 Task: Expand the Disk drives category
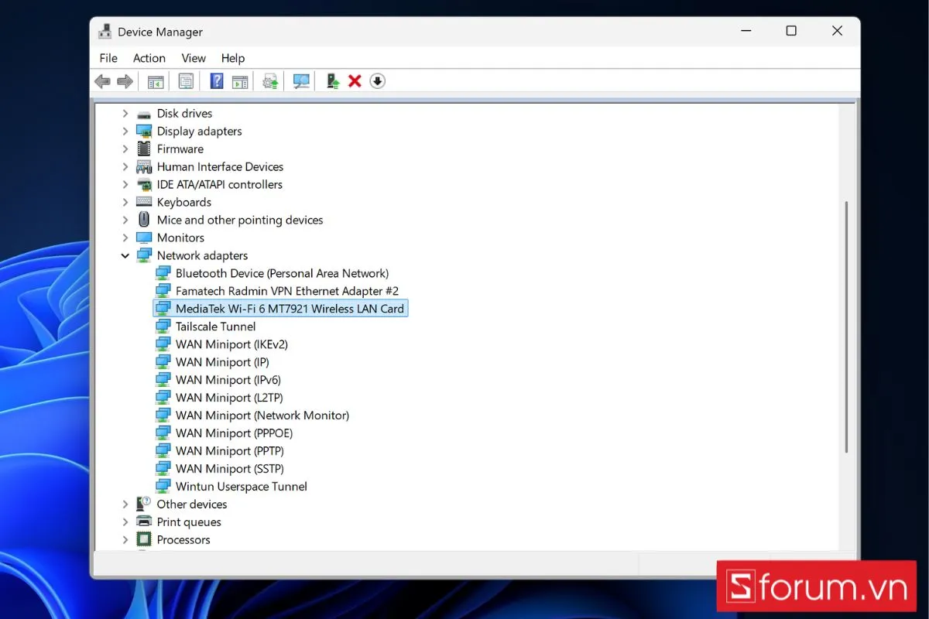tap(125, 114)
